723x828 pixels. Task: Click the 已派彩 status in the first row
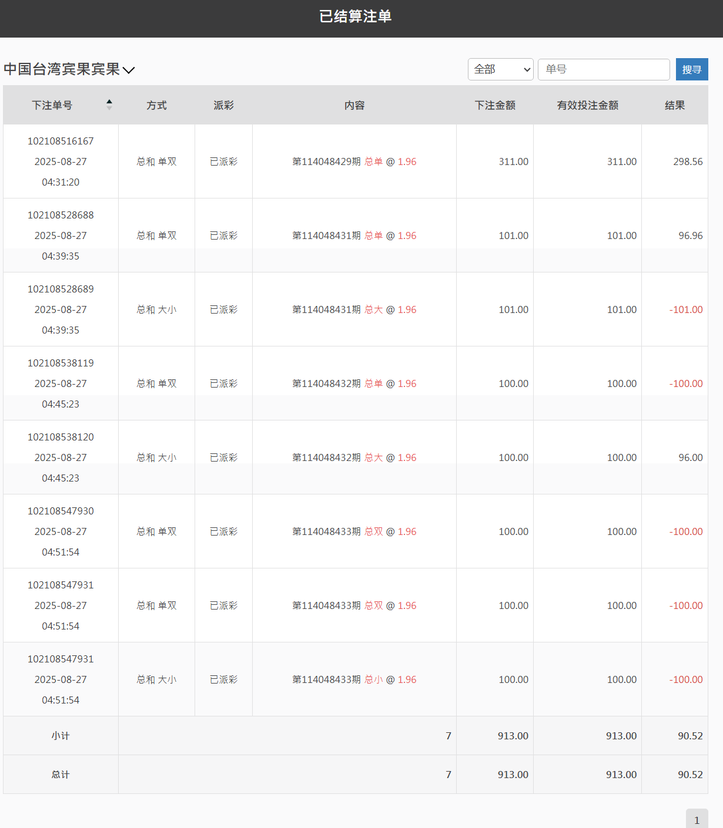tap(224, 161)
